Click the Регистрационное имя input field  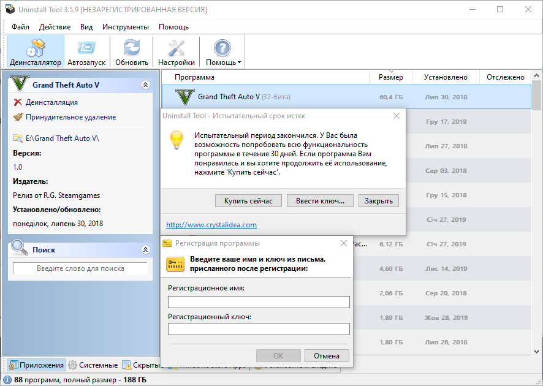click(259, 302)
